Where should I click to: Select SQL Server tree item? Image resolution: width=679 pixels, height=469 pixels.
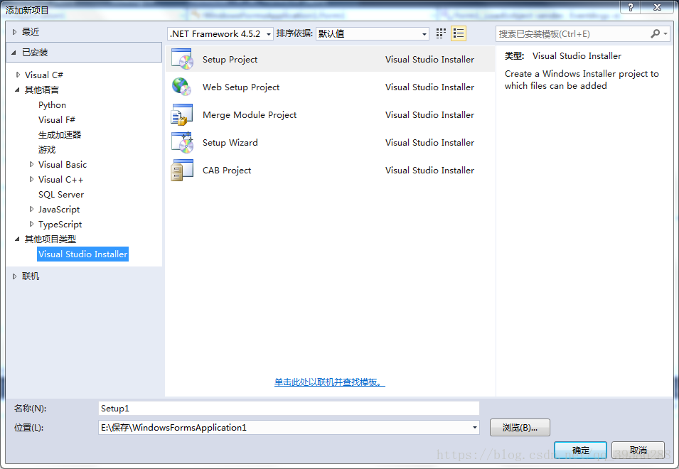pos(61,194)
